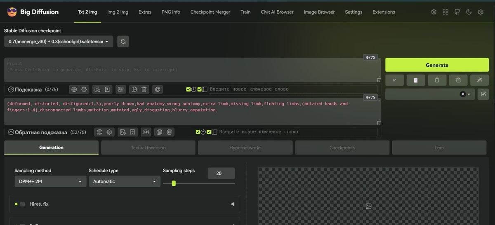The height and width of the screenshot is (225, 495).
Task: Click the bookmark icon in Обратная подсказка row
Action: click(133, 132)
